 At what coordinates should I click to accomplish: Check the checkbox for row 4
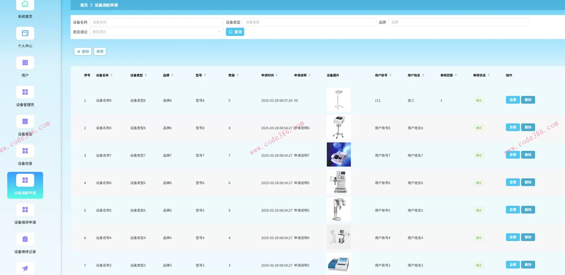tap(74, 183)
